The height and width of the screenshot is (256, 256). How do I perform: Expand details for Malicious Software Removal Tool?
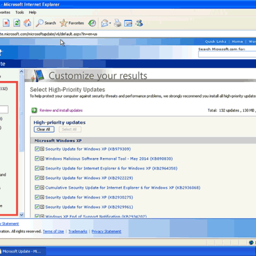[x=42, y=158]
